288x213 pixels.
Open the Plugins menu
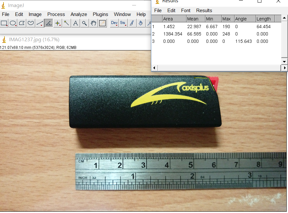click(100, 14)
